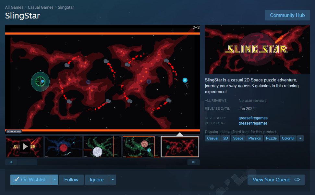Click the right arrow of thumbnail strip
The height and width of the screenshot is (195, 315).
[x=193, y=162]
